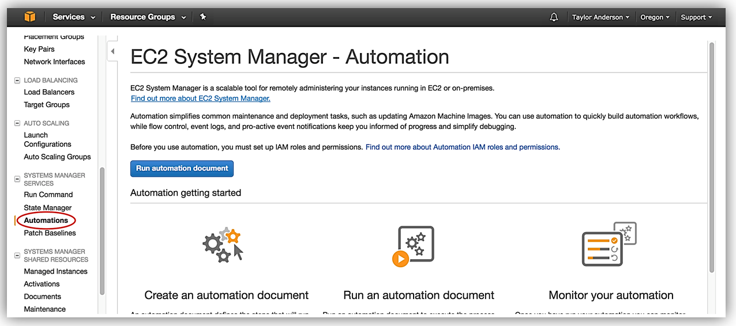
Task: Collapse the sidebar using the arrow handle
Action: click(x=112, y=51)
